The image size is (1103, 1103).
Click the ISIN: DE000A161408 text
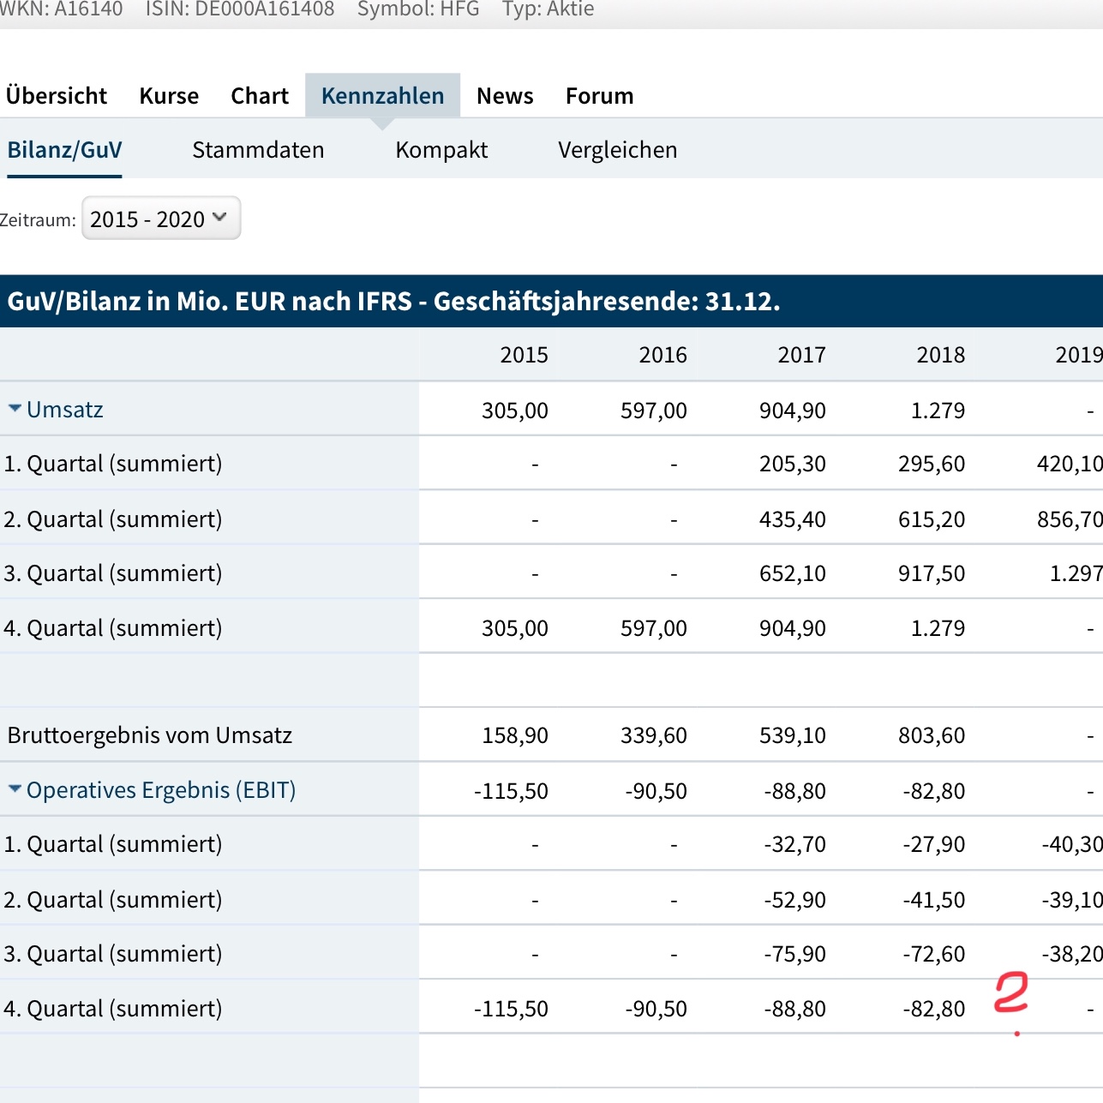point(240,9)
